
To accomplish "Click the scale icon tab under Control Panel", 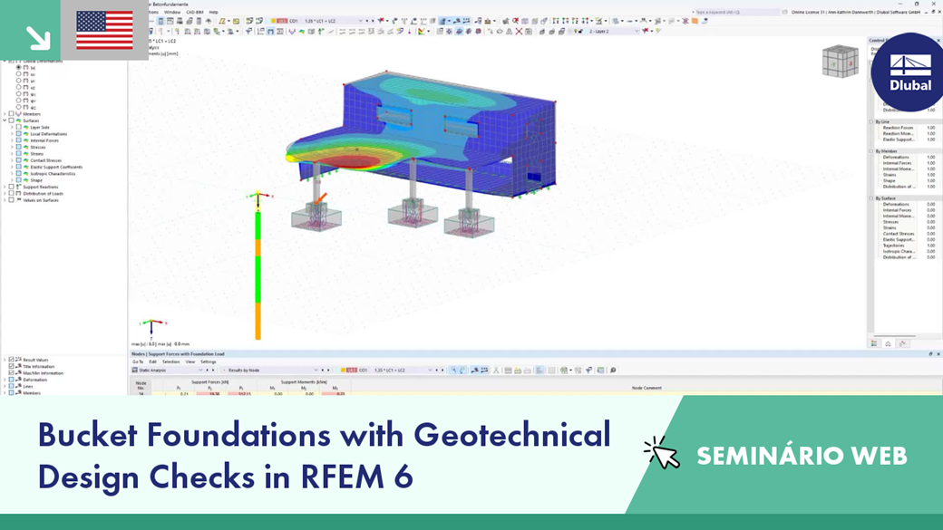I will [x=888, y=343].
